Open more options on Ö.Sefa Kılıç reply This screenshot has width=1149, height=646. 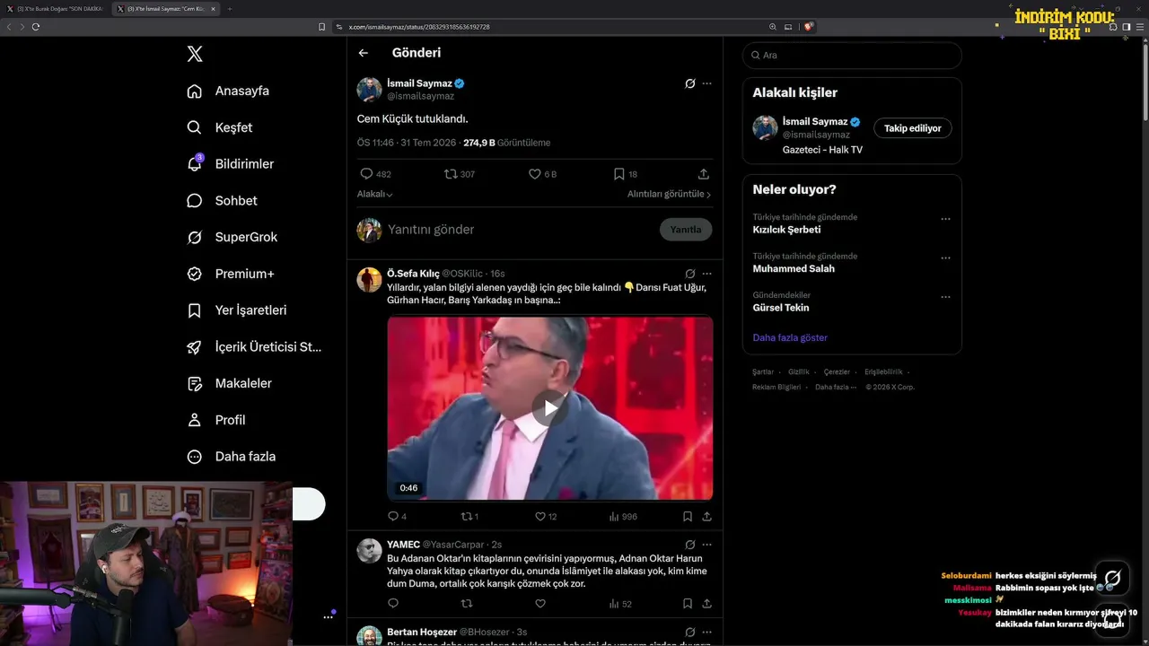click(706, 274)
